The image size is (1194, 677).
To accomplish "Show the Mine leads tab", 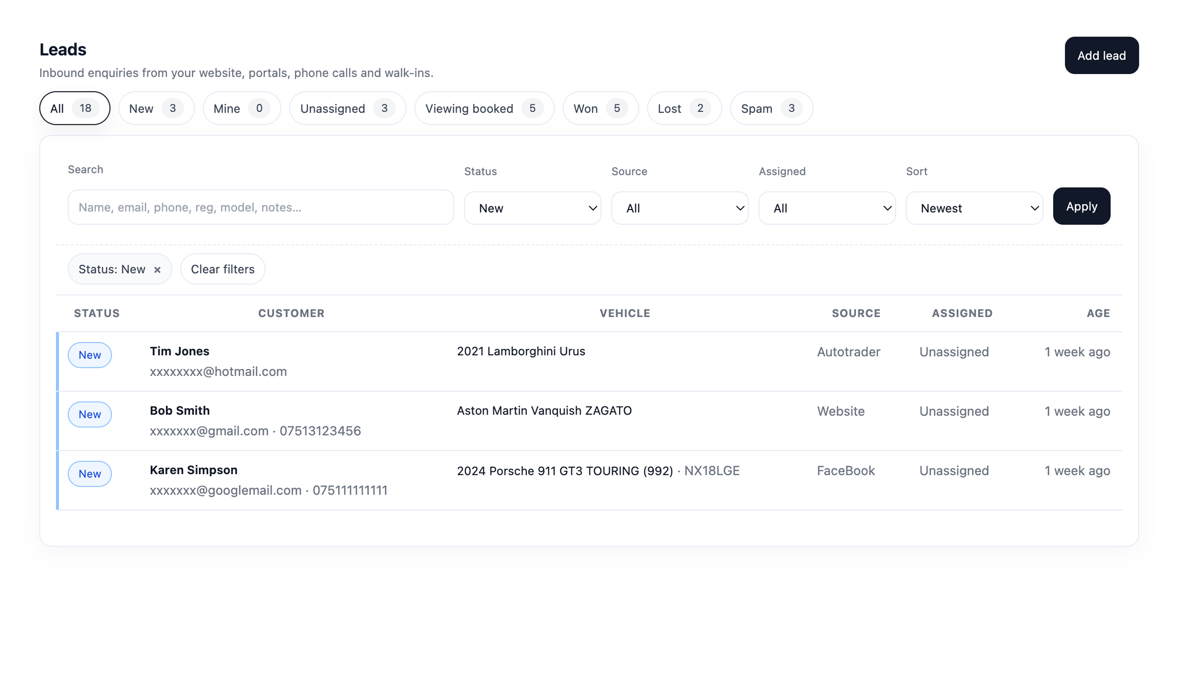I will coord(241,108).
